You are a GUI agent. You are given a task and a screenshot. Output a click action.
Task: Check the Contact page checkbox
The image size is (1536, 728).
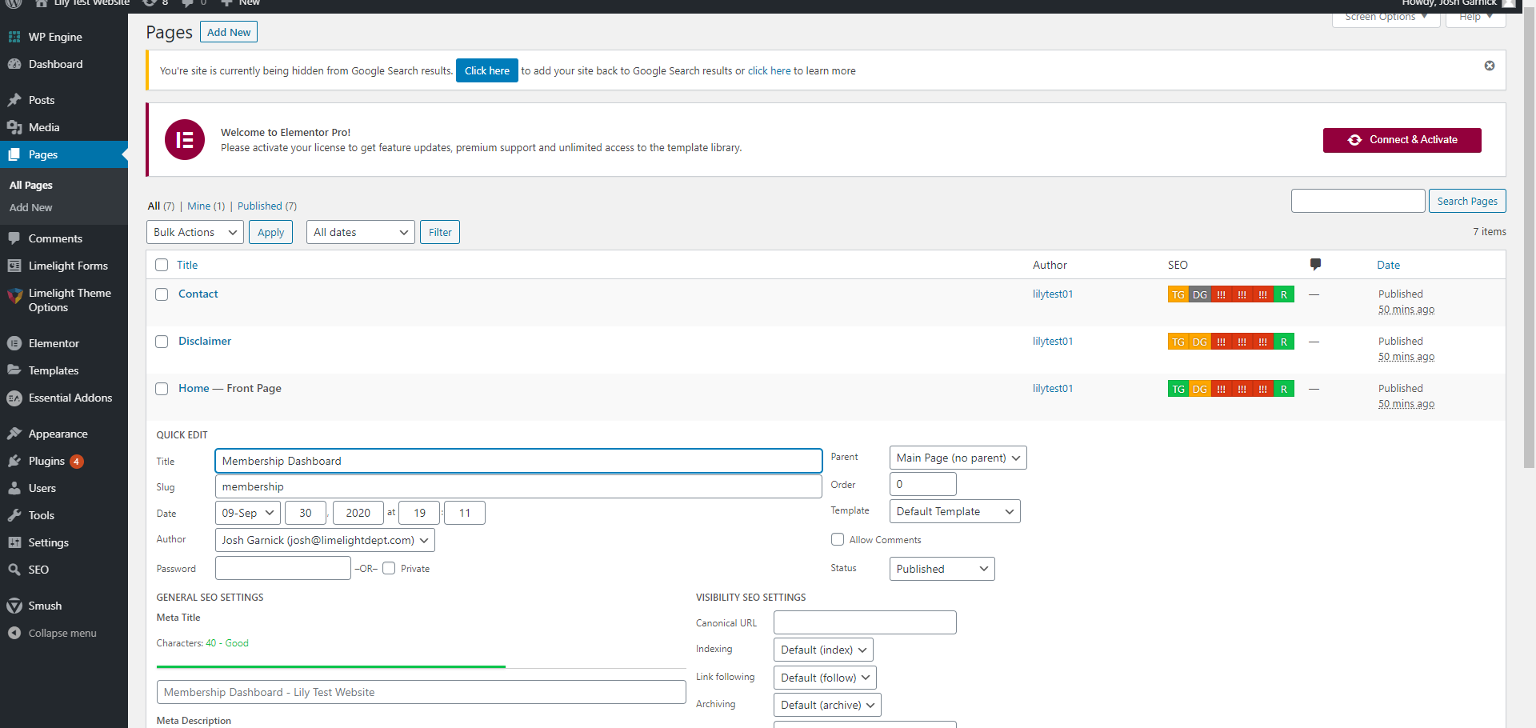pyautogui.click(x=162, y=294)
